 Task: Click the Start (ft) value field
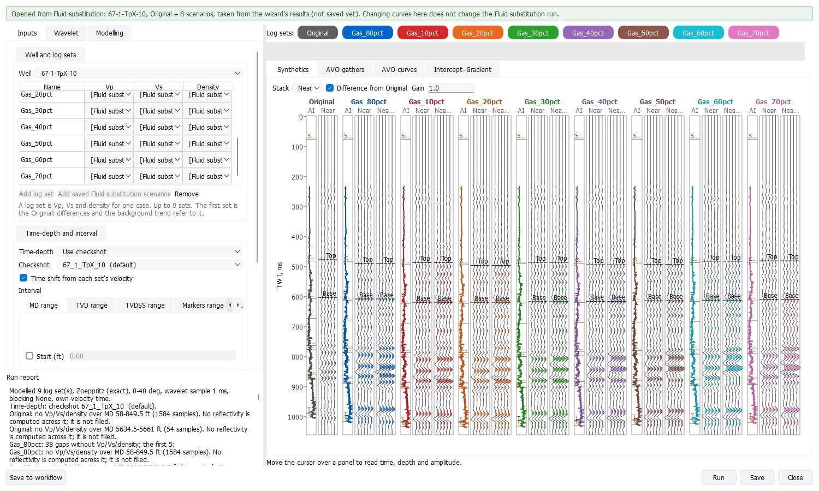coord(152,356)
